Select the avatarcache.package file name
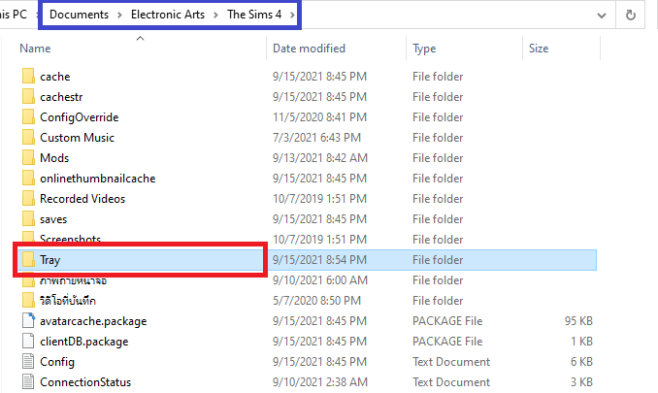Screen dimensions: 658x393 93,321
